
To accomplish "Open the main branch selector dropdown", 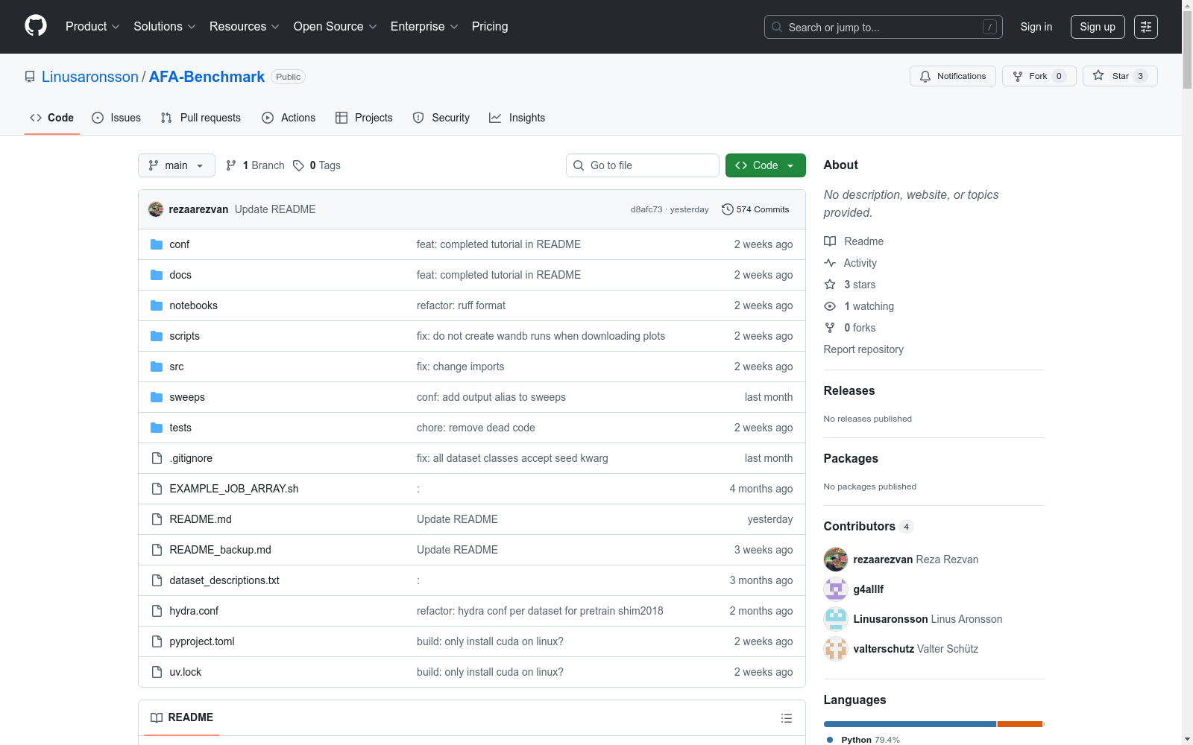I will 177,165.
